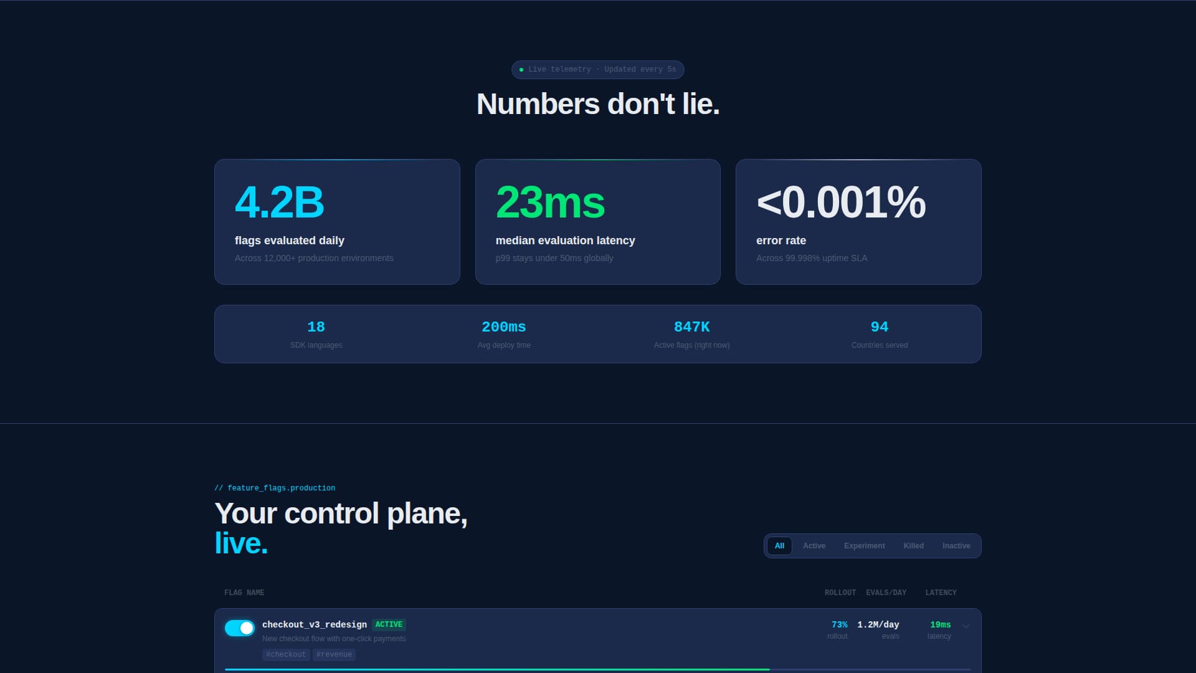The height and width of the screenshot is (673, 1196).
Task: Click the #revenue tag
Action: 334,654
